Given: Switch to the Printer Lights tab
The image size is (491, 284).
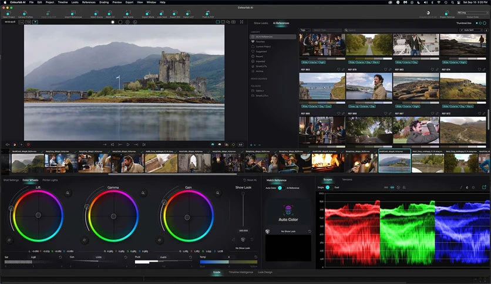Looking at the screenshot, I should 50,180.
